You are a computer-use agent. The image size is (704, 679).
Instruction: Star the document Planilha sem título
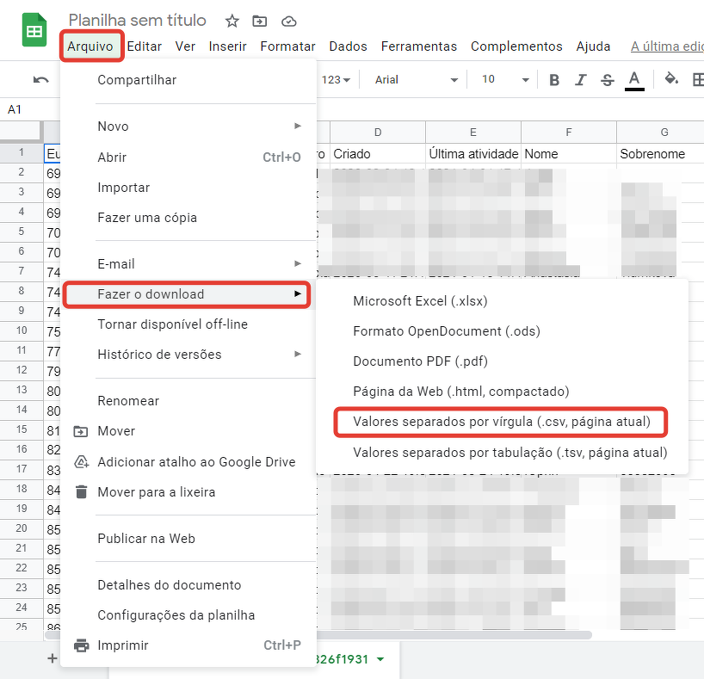tap(232, 21)
